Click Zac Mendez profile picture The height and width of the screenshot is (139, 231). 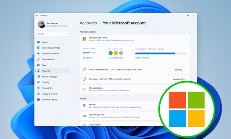pyautogui.click(x=41, y=24)
